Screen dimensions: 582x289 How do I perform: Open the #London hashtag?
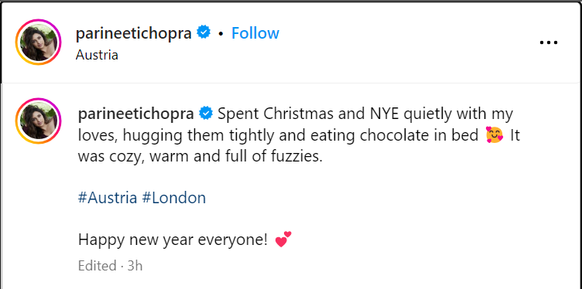[x=174, y=198]
